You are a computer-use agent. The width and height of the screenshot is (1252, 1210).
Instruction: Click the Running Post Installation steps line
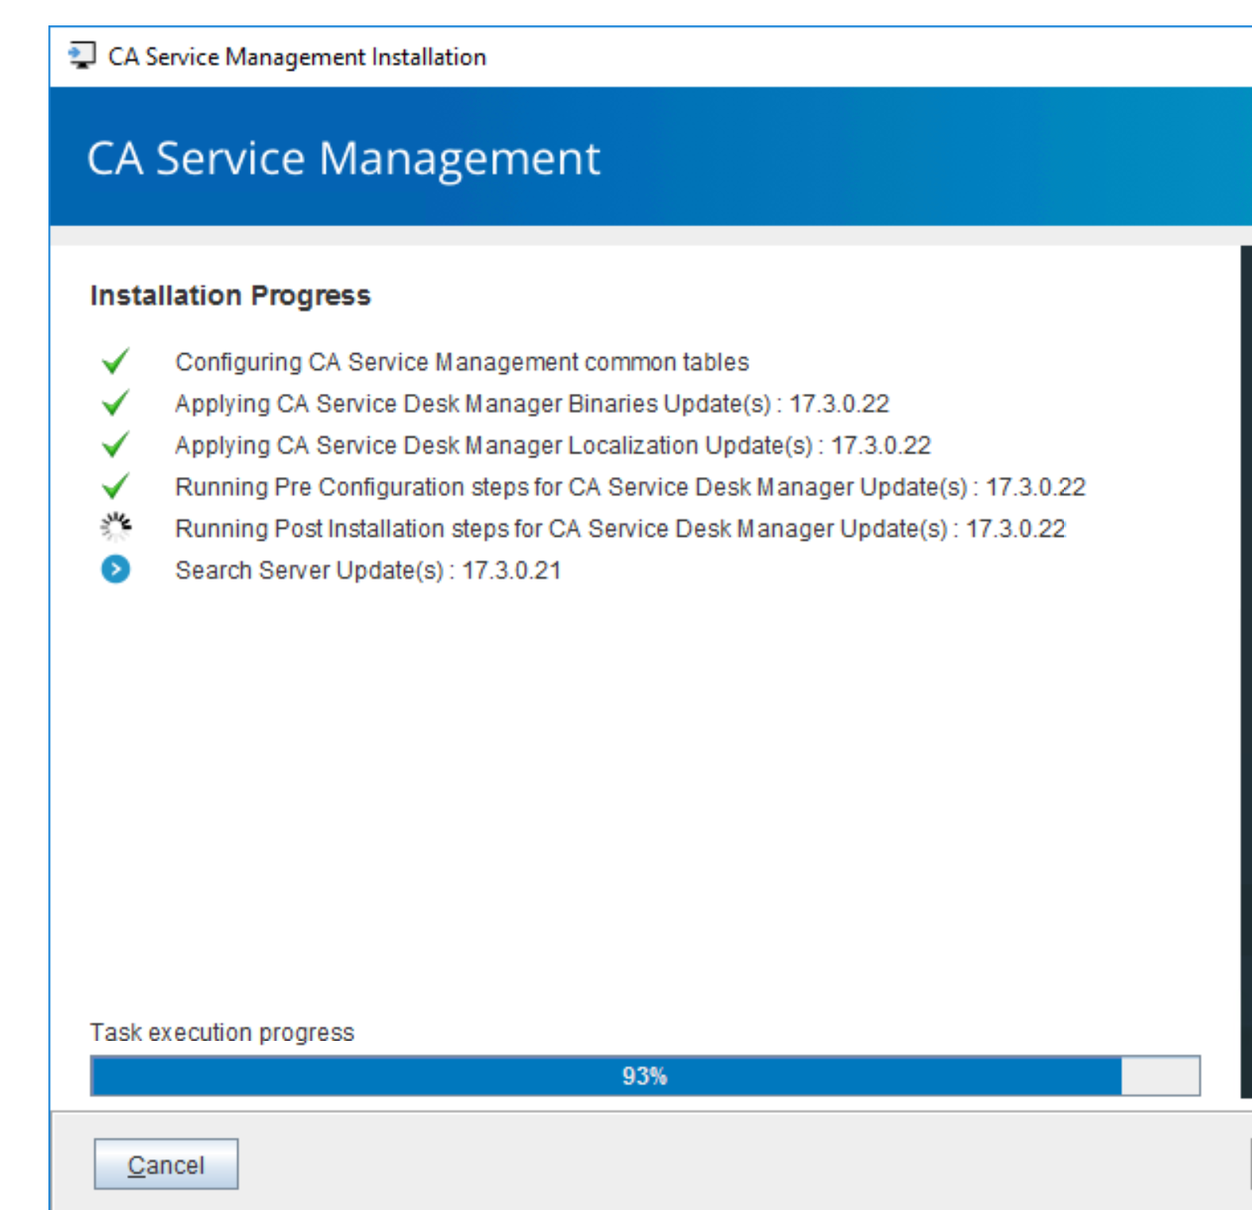pyautogui.click(x=619, y=529)
